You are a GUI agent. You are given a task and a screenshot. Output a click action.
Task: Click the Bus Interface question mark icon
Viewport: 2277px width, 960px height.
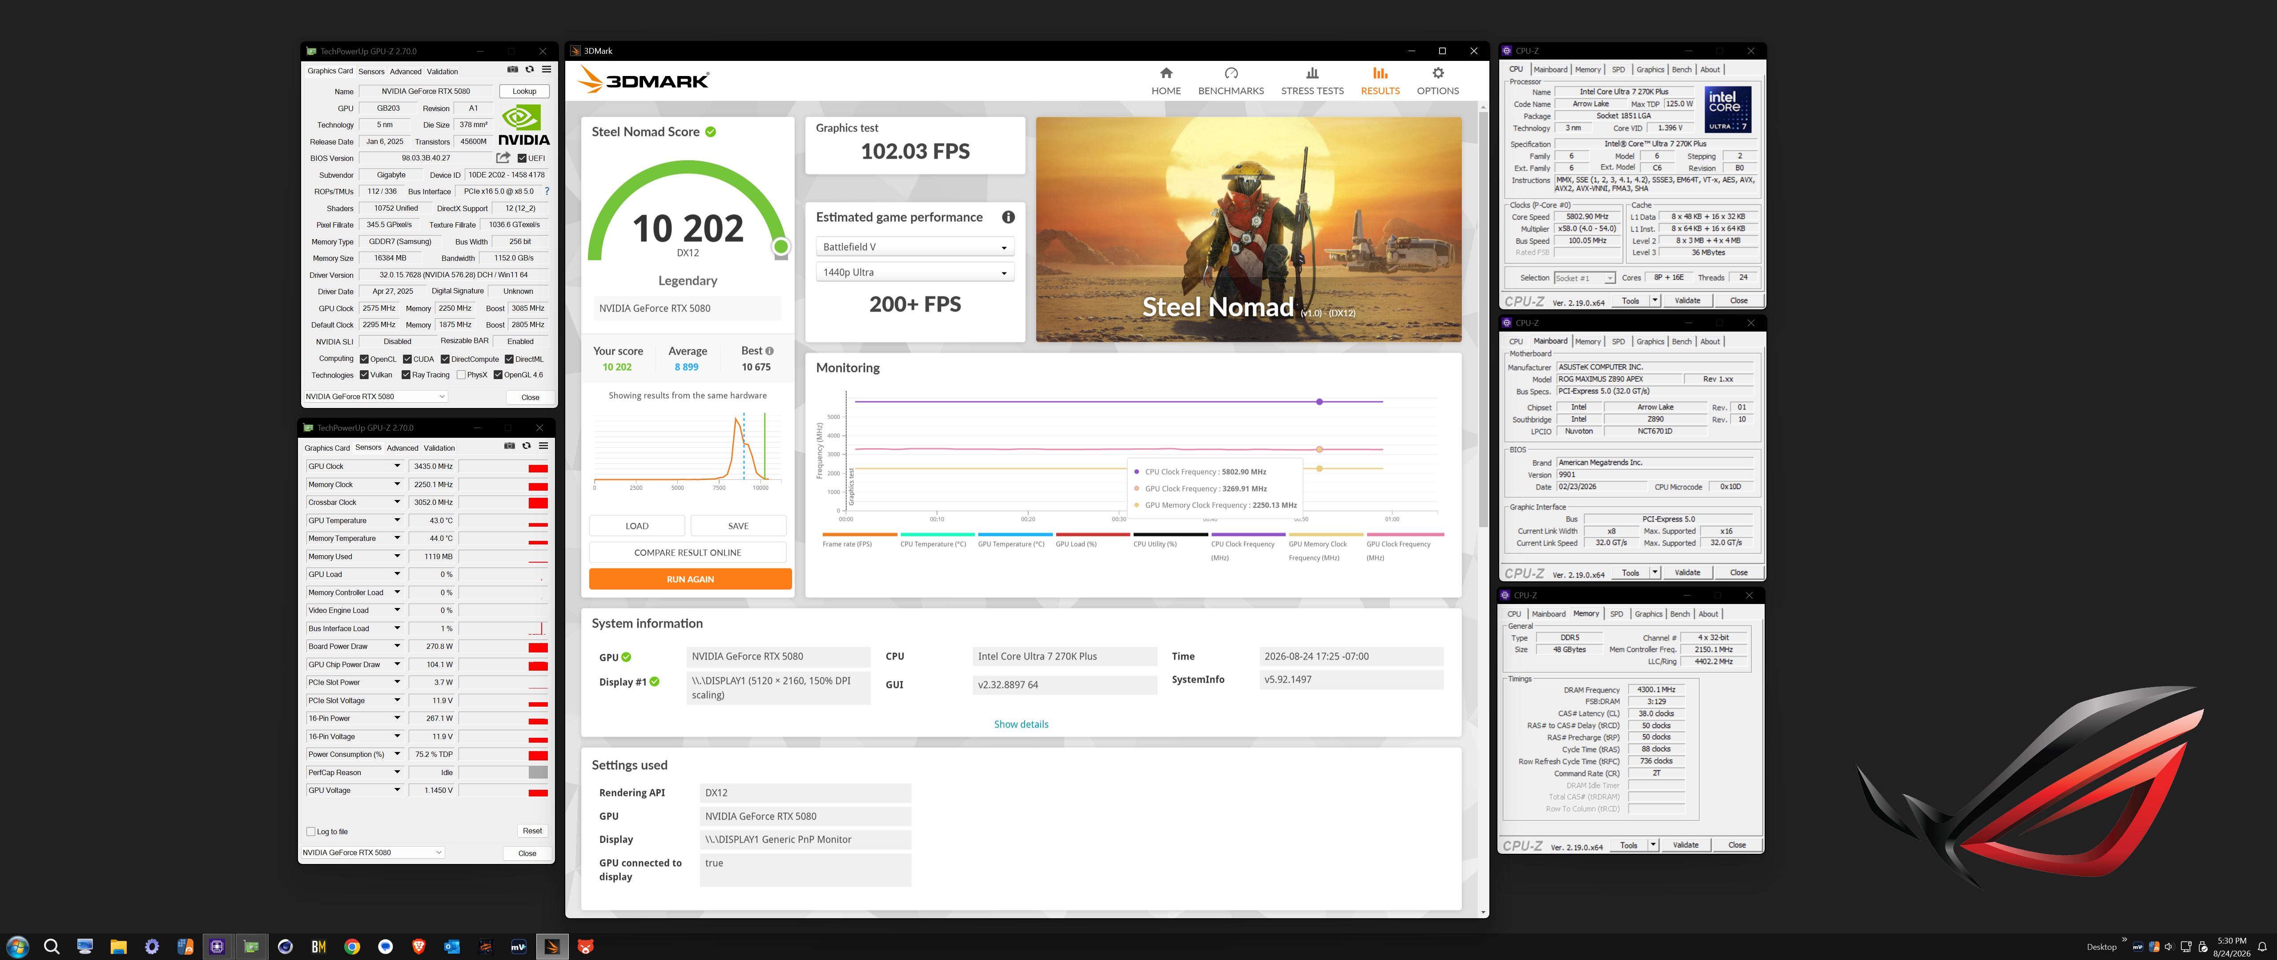pyautogui.click(x=546, y=192)
